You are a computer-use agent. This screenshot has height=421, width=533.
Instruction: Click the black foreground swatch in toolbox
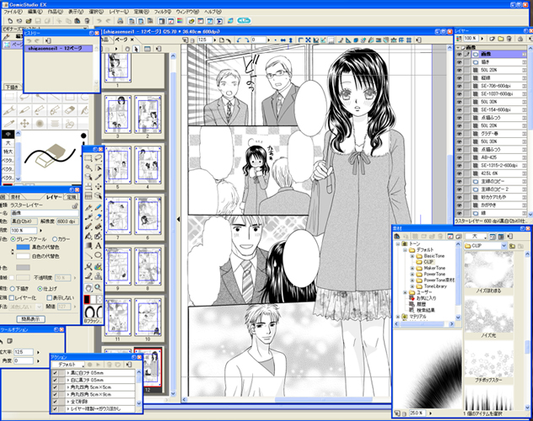point(87,299)
